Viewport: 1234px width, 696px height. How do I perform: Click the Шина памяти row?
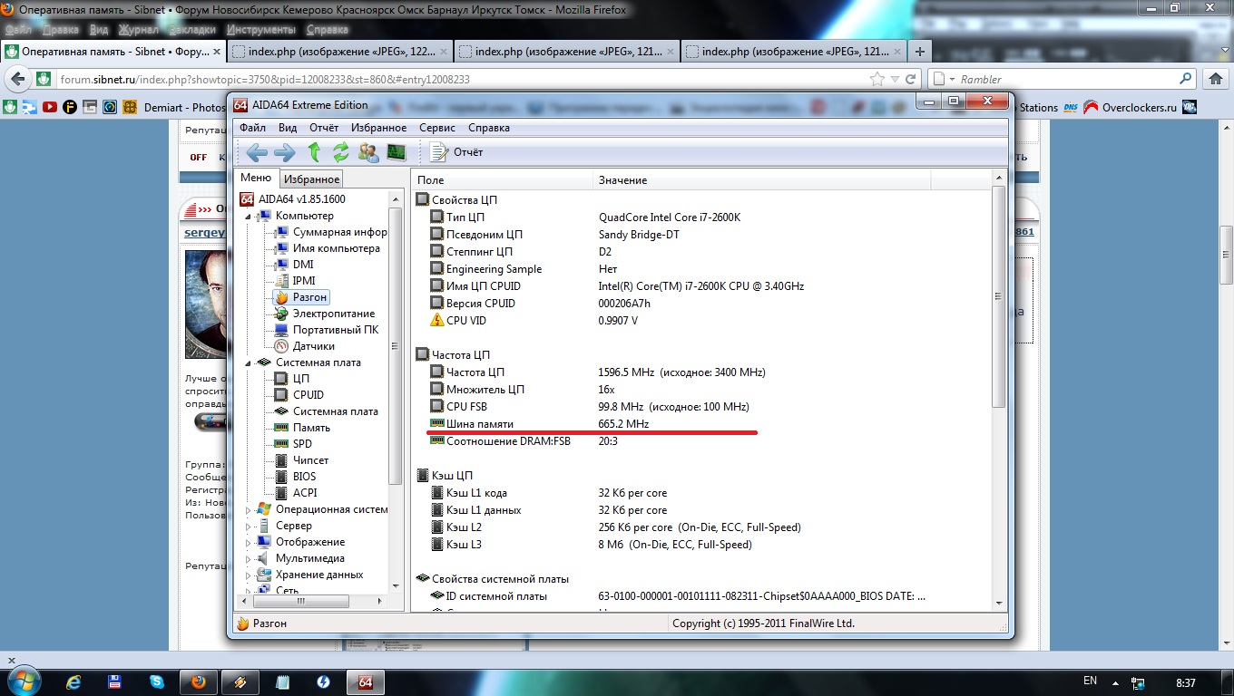[701, 424]
